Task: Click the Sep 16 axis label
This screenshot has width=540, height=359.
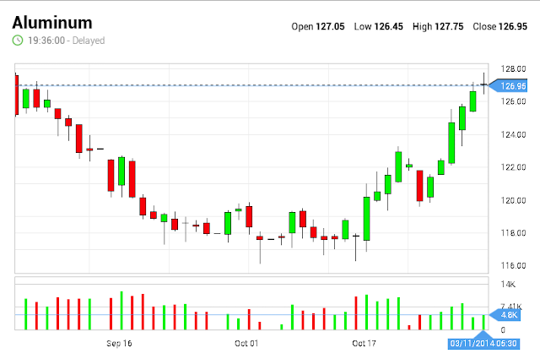Action: coord(119,343)
